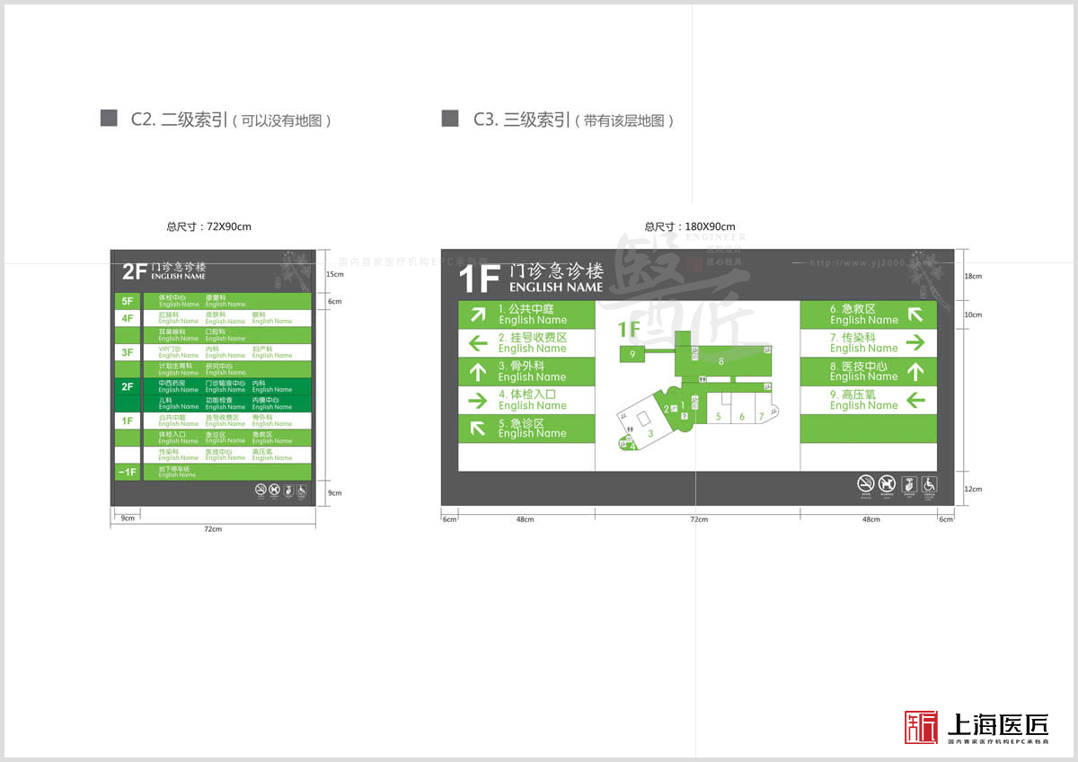
Task: Click area 9 on the floor map
Action: 633,355
